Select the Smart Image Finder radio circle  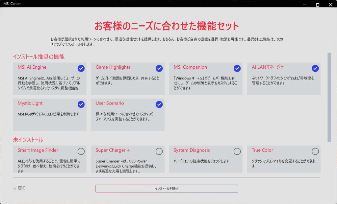pos(81,151)
